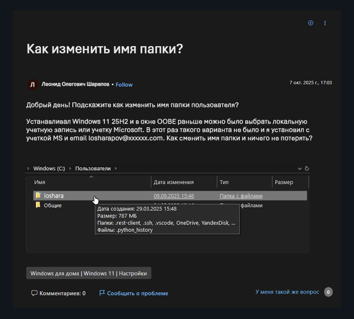This screenshot has height=319, width=354.
Task: Select Пользователи in the breadcrumb path
Action: click(x=93, y=168)
